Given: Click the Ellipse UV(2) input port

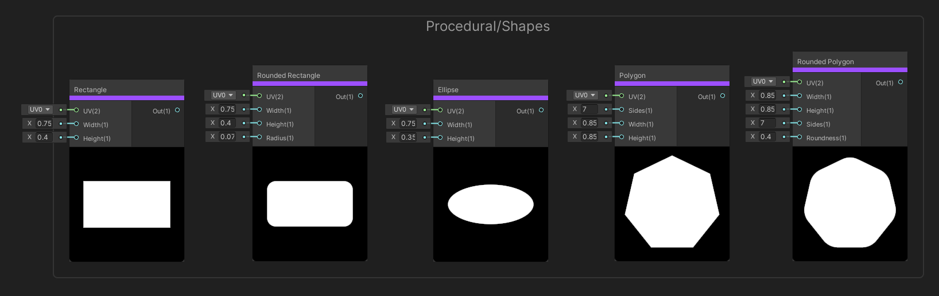Looking at the screenshot, I should (x=440, y=110).
